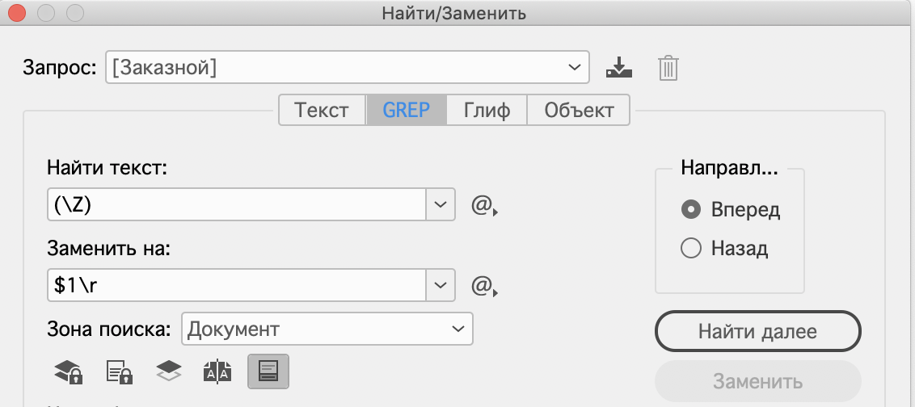The width and height of the screenshot is (915, 407).
Task: Select the Назад direction radio button
Action: click(x=691, y=249)
